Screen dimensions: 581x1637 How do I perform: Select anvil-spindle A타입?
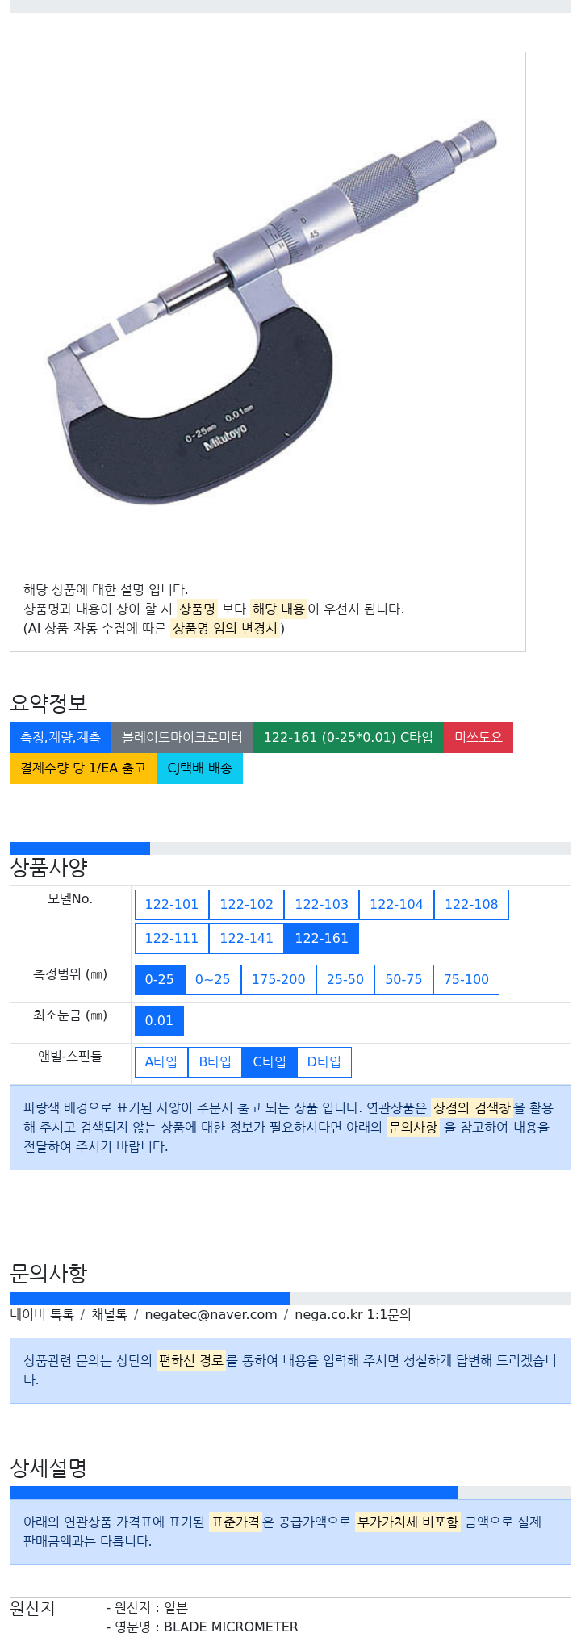click(161, 1062)
